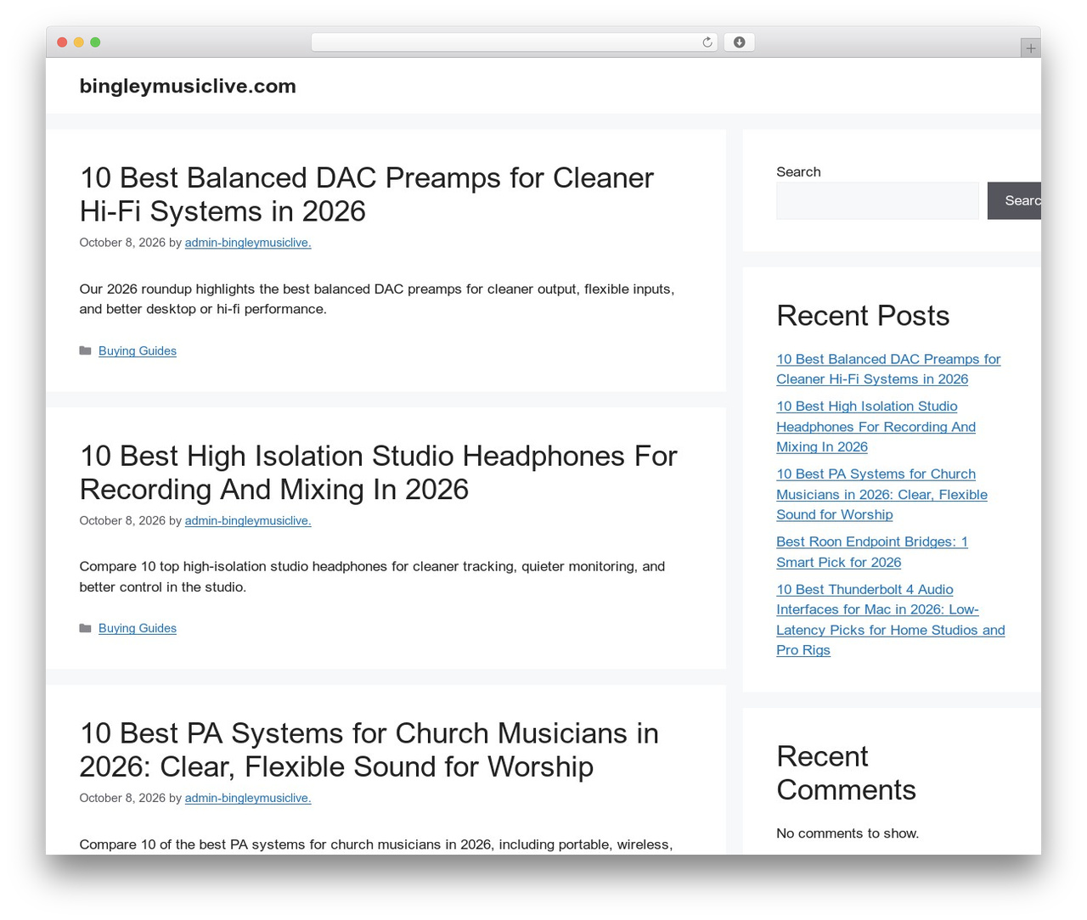Maximize the window with the green button

tap(95, 42)
